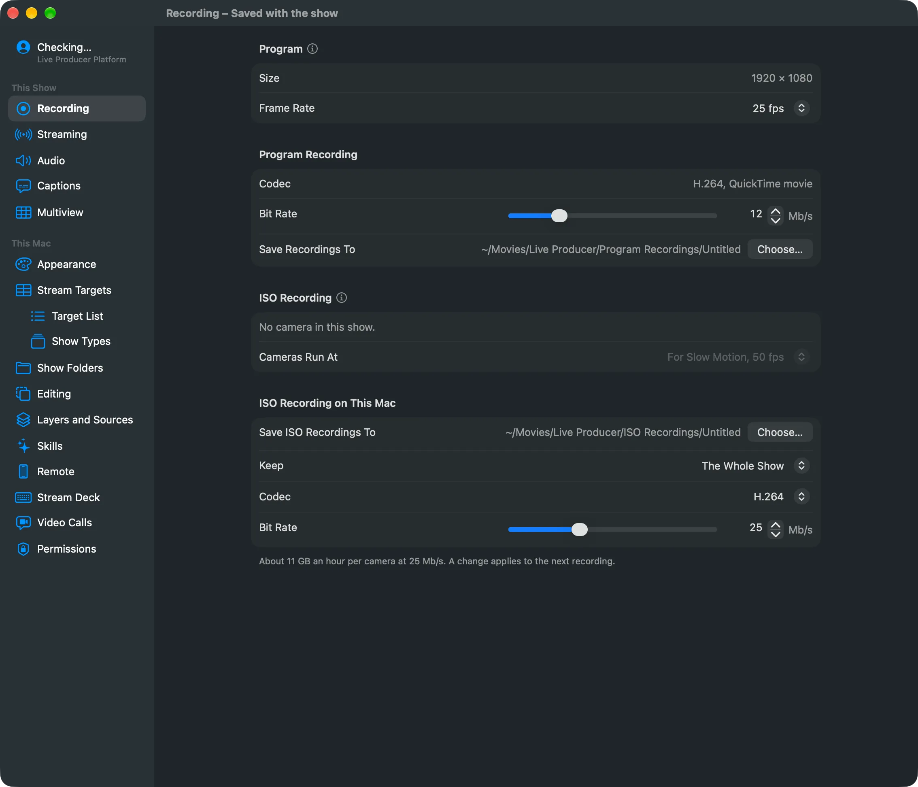Image resolution: width=918 pixels, height=787 pixels.
Task: Select the Streaming sidebar label
Action: coord(62,134)
